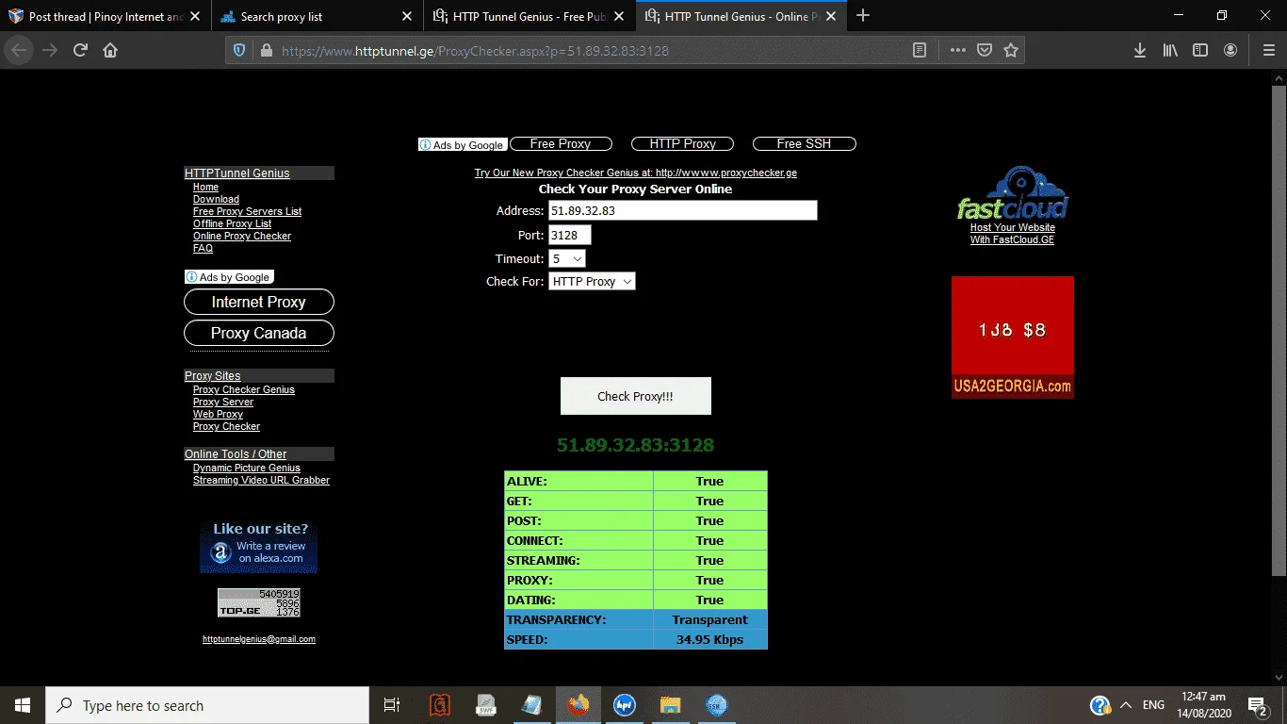Click the Proxy Canada ad button
Image resolution: width=1287 pixels, height=724 pixels.
[259, 333]
